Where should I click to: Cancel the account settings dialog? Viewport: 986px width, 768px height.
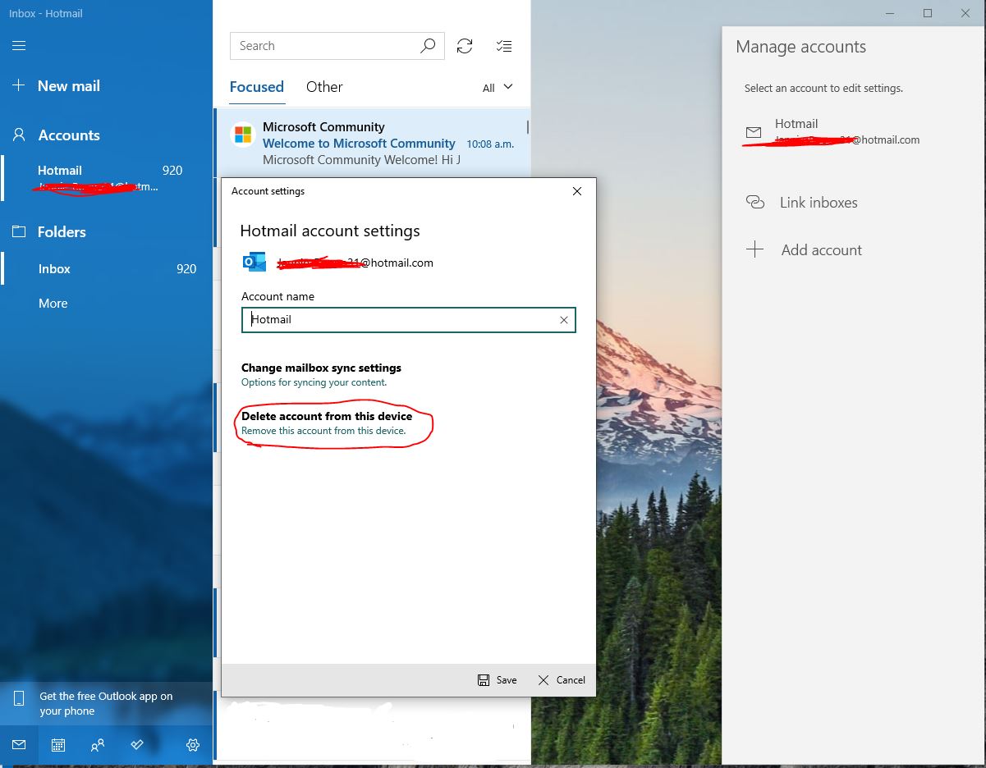[x=562, y=680]
